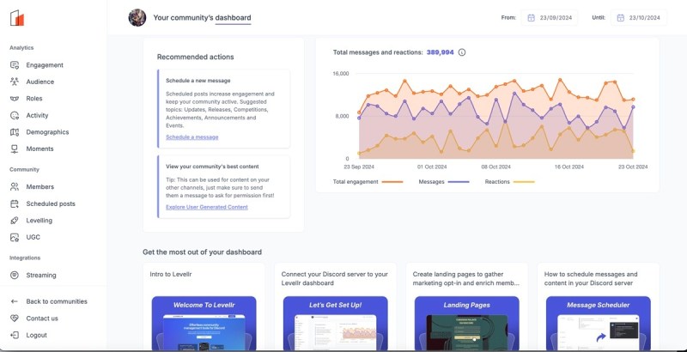Screen dimensions: 687x352
Task: Click the Intro to Levellr card title
Action: (170, 275)
